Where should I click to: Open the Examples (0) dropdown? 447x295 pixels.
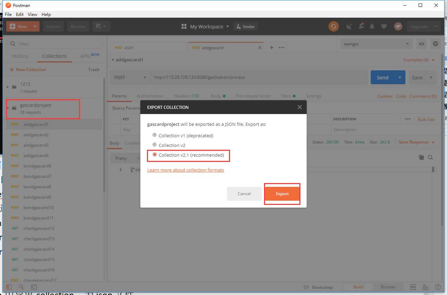[419, 60]
